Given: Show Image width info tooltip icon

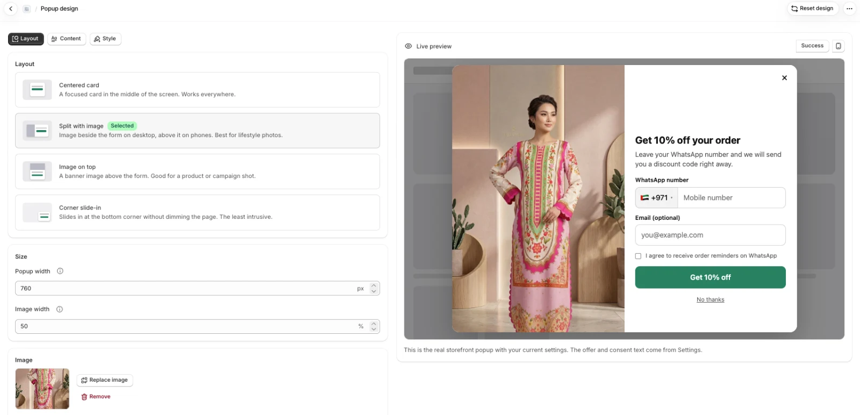Looking at the screenshot, I should pyautogui.click(x=60, y=309).
